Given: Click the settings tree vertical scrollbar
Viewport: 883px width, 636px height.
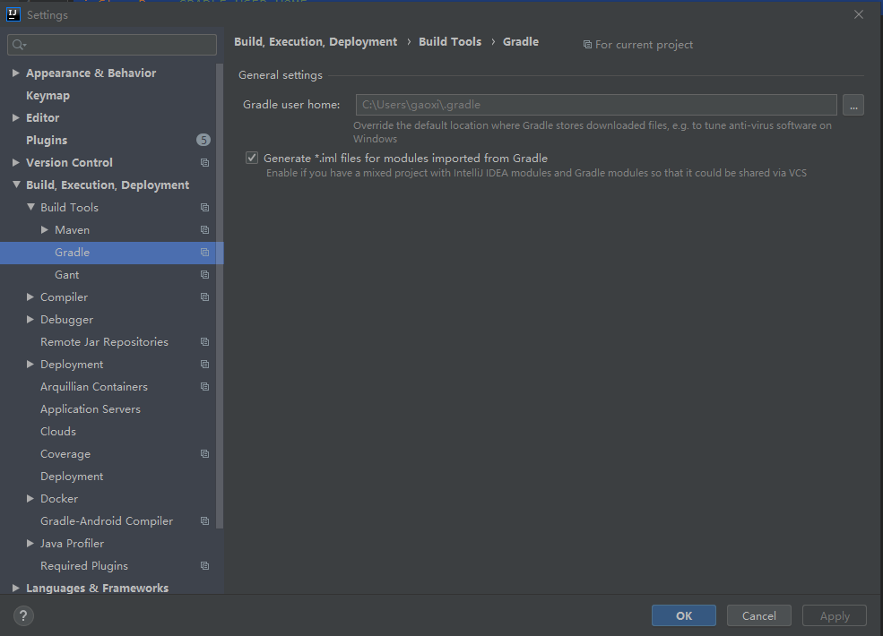Looking at the screenshot, I should tap(220, 296).
